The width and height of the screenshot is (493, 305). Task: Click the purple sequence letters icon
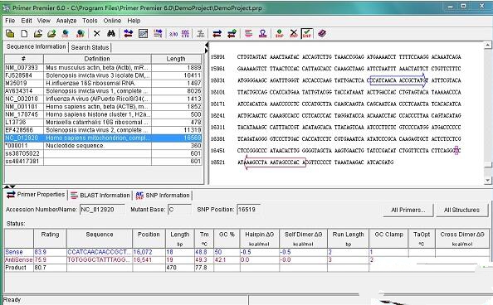[x=186, y=33]
